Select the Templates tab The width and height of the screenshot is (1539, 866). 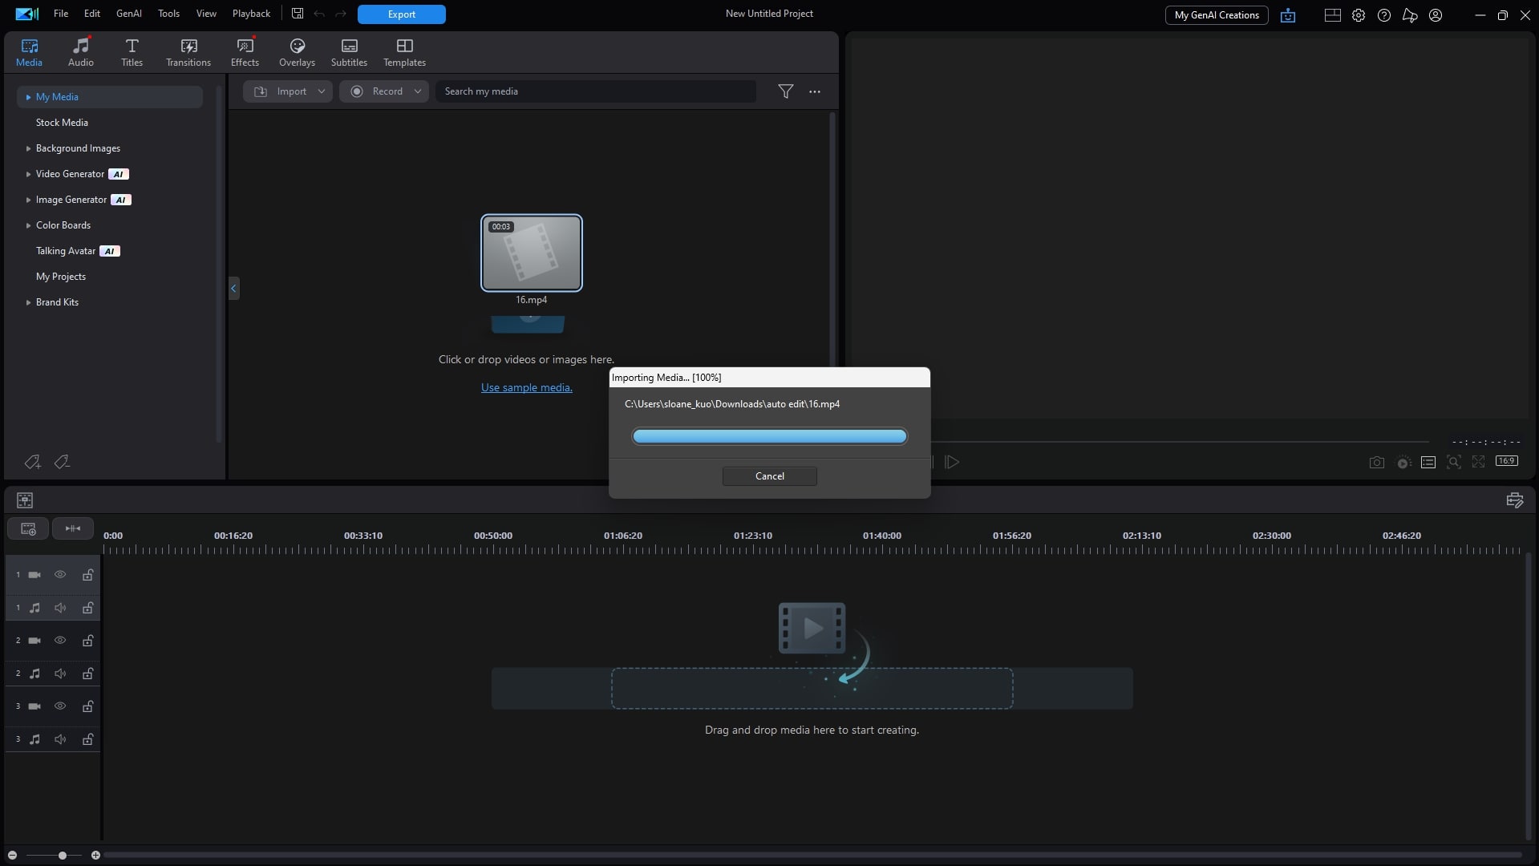[x=403, y=51]
